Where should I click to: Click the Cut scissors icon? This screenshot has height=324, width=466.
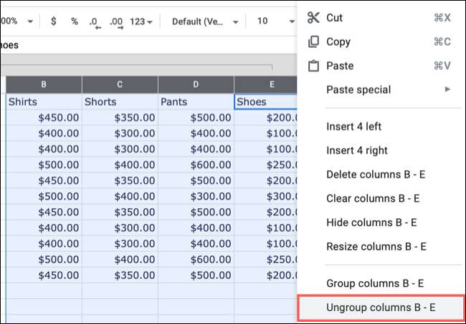pyautogui.click(x=313, y=17)
